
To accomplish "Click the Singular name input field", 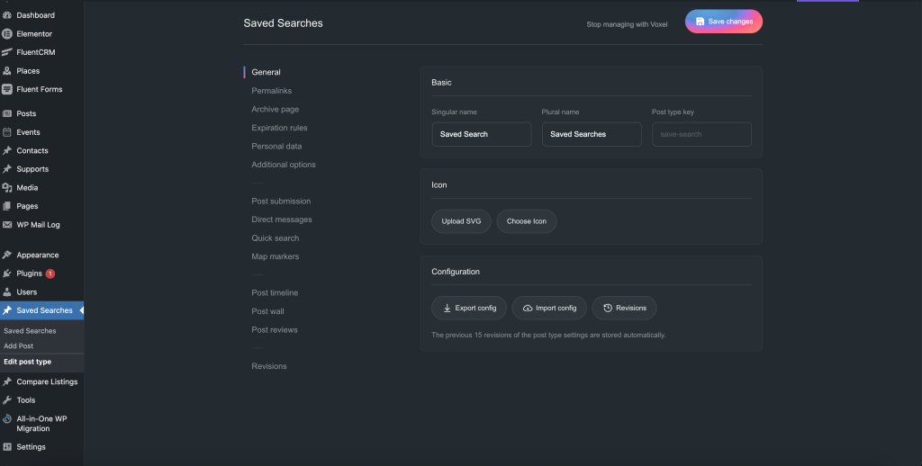I will pyautogui.click(x=481, y=134).
